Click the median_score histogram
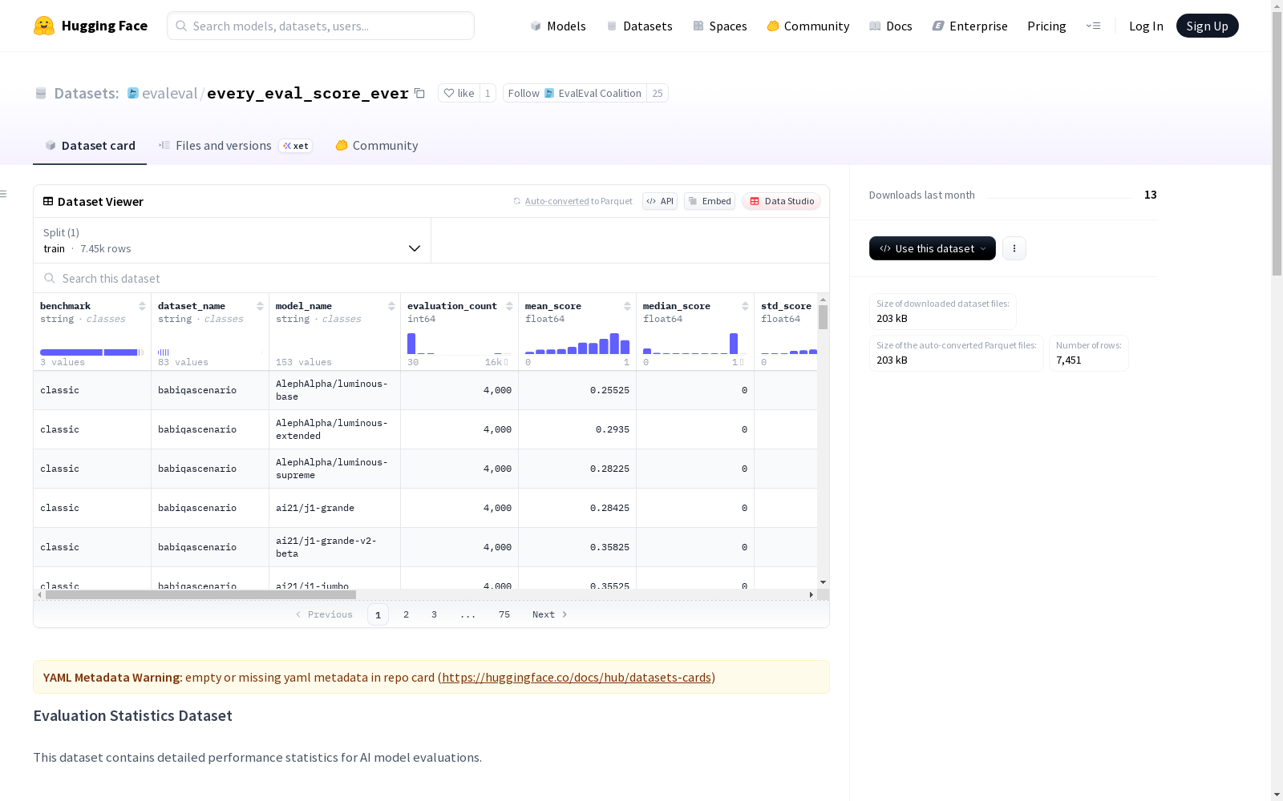1283x801 pixels. click(x=695, y=344)
